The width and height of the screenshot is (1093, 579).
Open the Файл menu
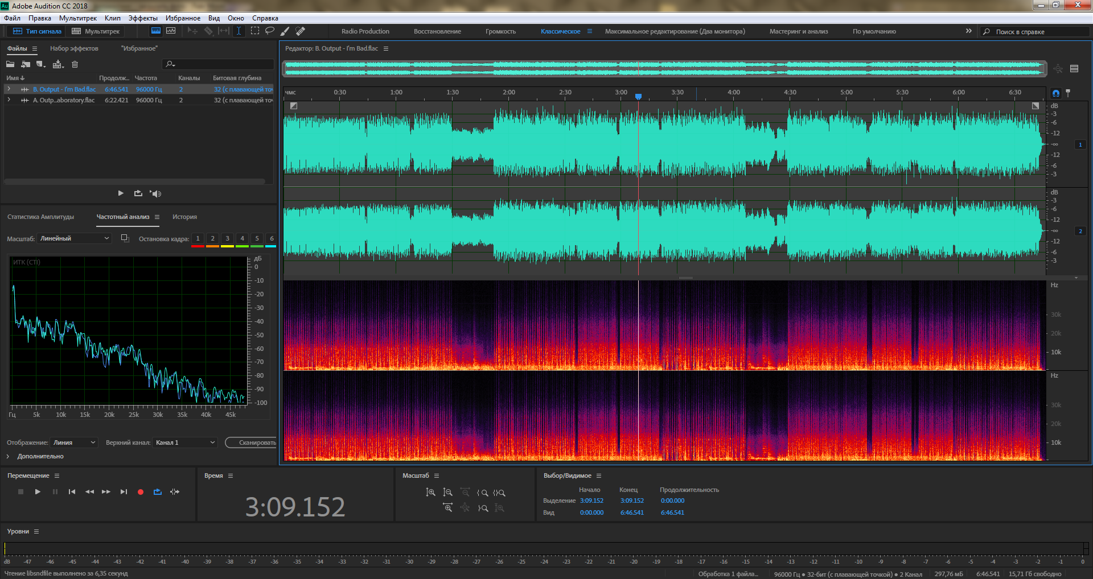pos(12,18)
